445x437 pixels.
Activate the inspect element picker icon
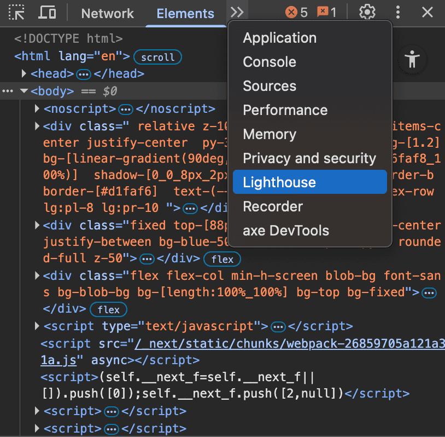tap(17, 13)
